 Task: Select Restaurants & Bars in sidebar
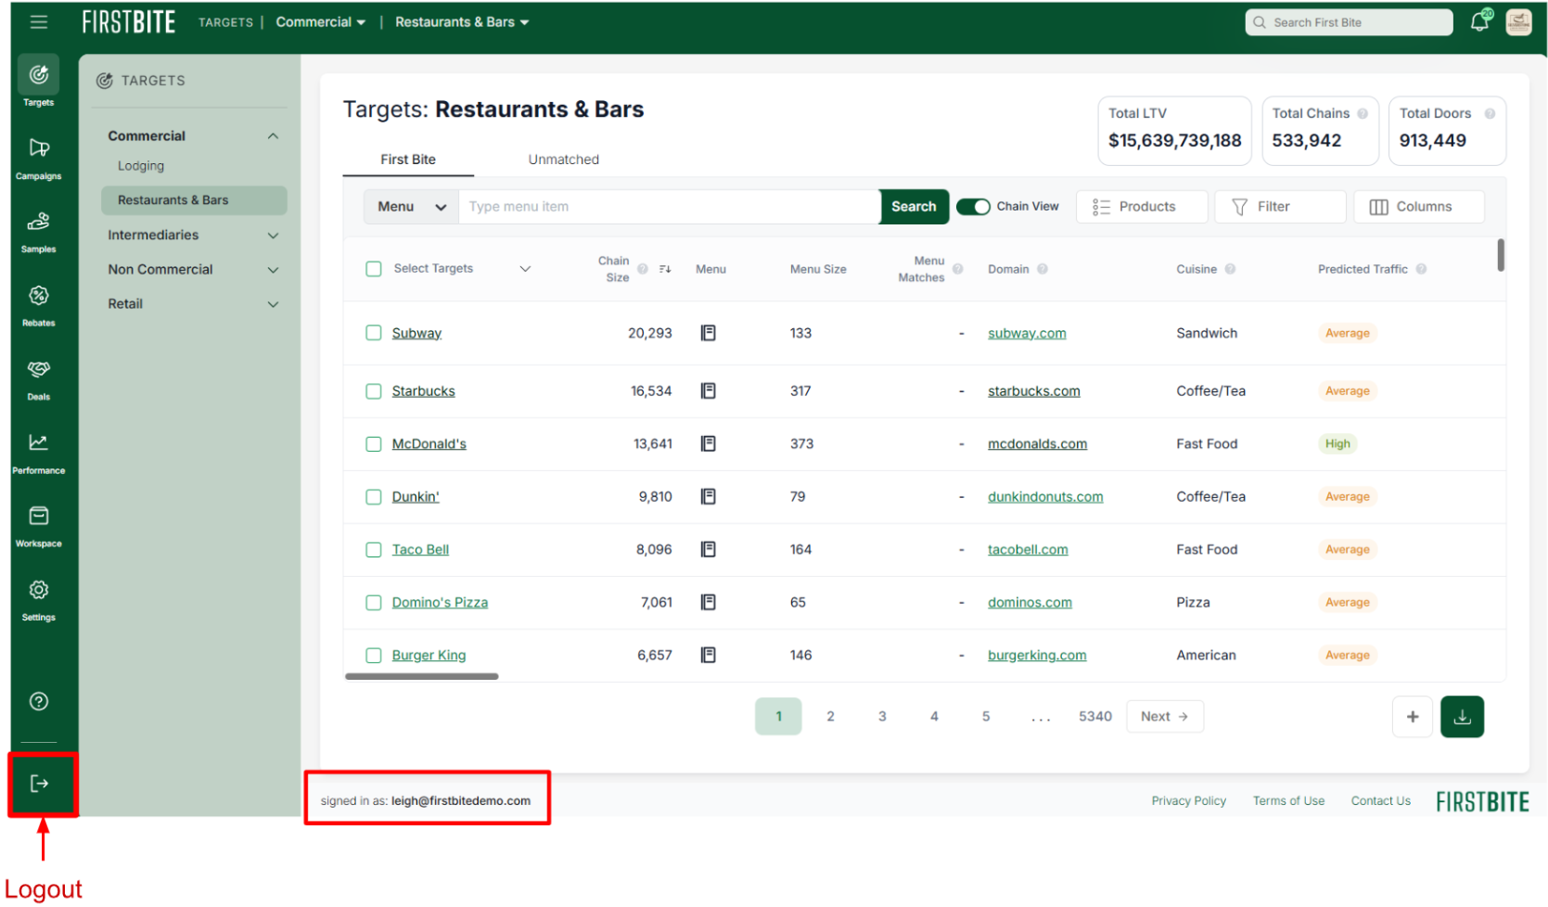coord(194,200)
